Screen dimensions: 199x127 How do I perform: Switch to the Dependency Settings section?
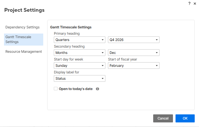[22, 27]
